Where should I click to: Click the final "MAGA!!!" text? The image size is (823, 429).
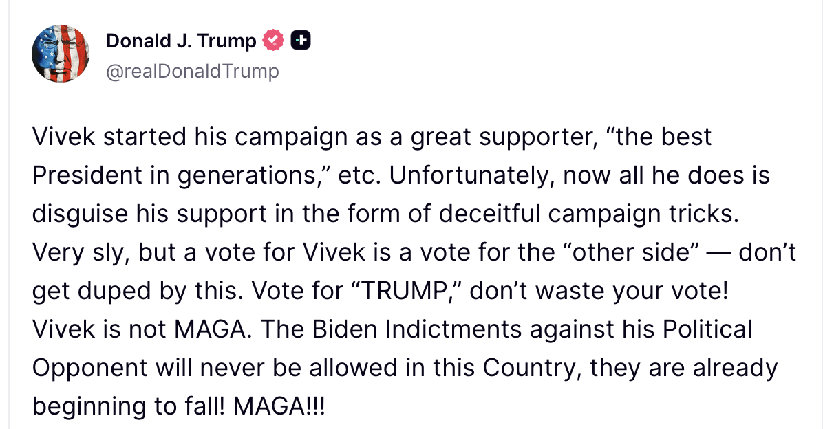tap(279, 407)
